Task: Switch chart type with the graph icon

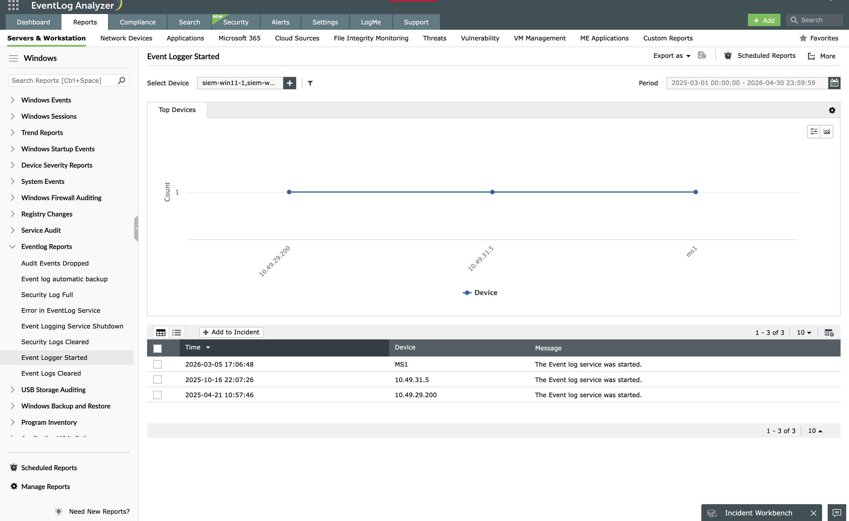Action: coord(827,132)
